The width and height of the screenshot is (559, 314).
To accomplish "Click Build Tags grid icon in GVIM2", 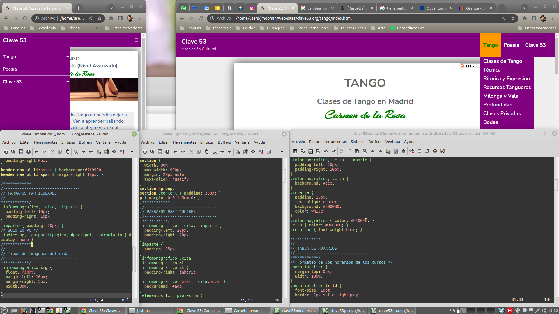I will point(419,151).
